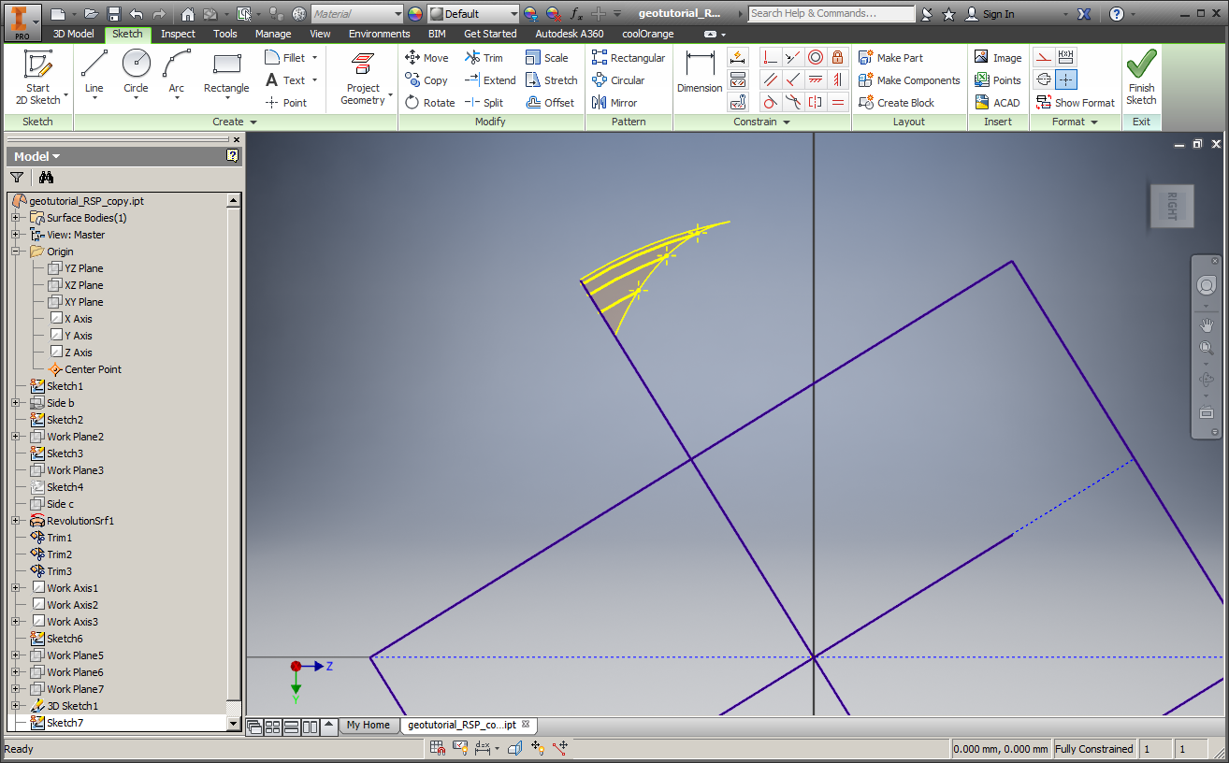Image resolution: width=1229 pixels, height=763 pixels.
Task: Apply the Coincident Constraint icon
Action: (x=770, y=57)
